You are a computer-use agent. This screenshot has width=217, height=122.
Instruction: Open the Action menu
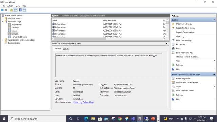coord(10,6)
